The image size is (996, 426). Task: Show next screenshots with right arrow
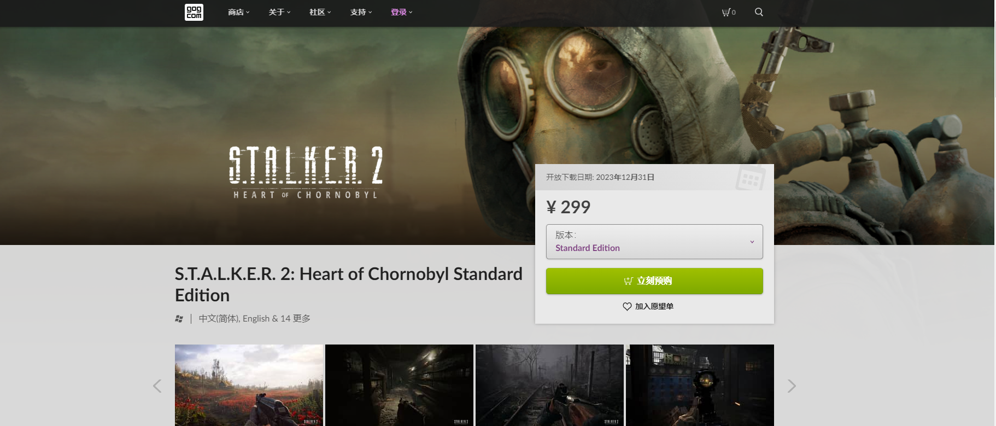[x=792, y=386]
